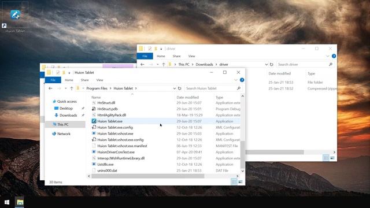370x208 pixels.
Task: Expand chevron after Program Files in address bar
Action: [110, 88]
